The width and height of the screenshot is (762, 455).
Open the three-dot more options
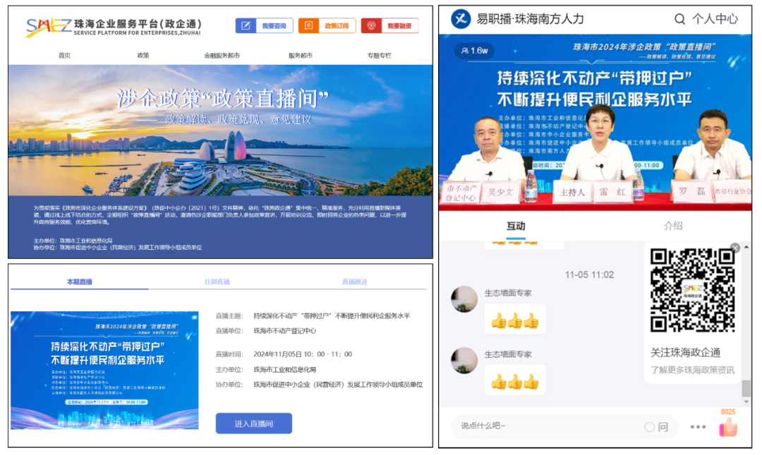(x=698, y=427)
